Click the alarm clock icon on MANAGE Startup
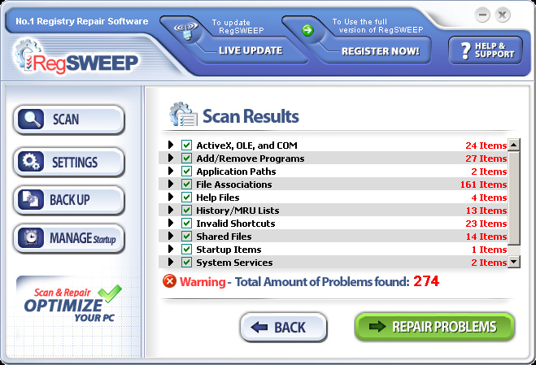 31,237
